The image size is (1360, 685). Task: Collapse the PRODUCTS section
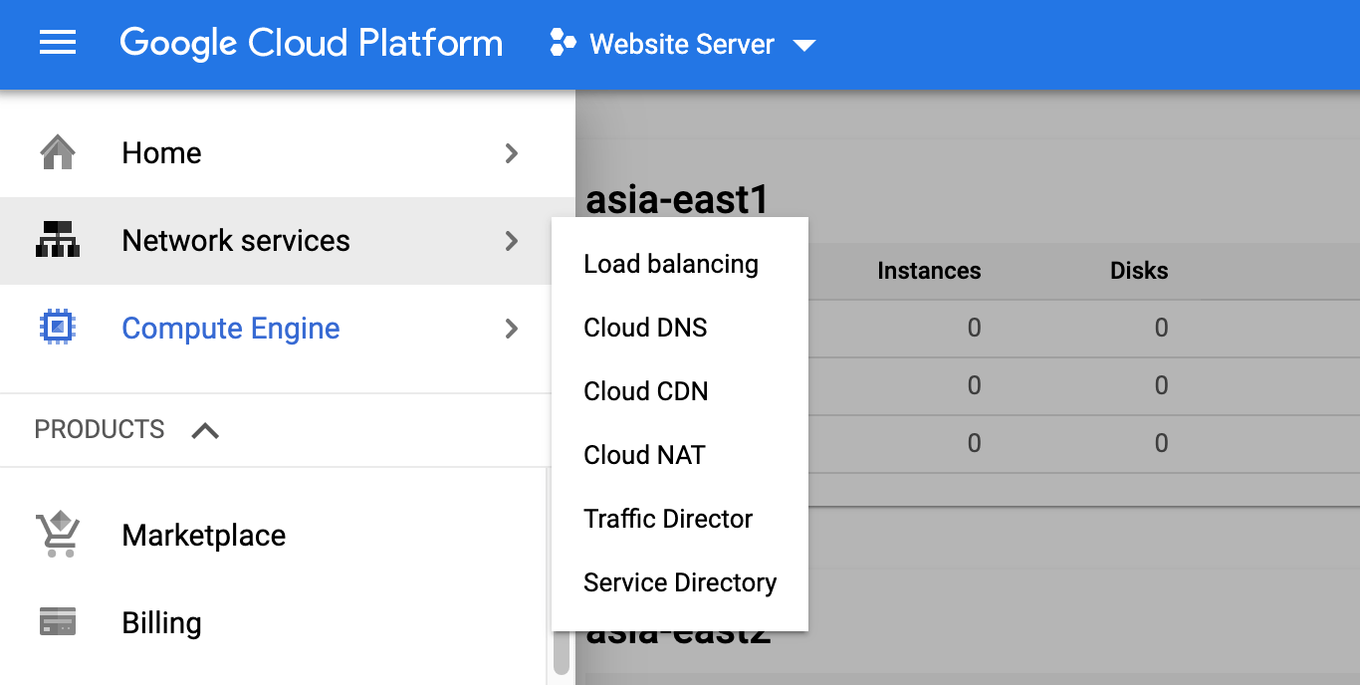[x=205, y=430]
